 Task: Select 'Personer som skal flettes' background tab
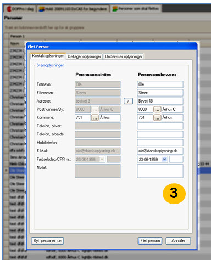(136, 9)
